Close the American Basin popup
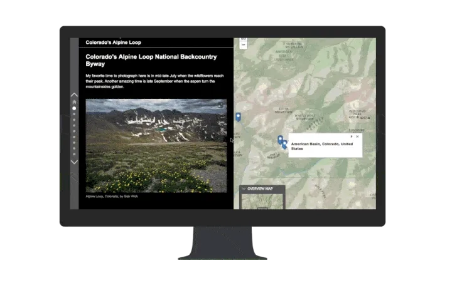Image resolution: width=452 pixels, height=288 pixels. 357,136
